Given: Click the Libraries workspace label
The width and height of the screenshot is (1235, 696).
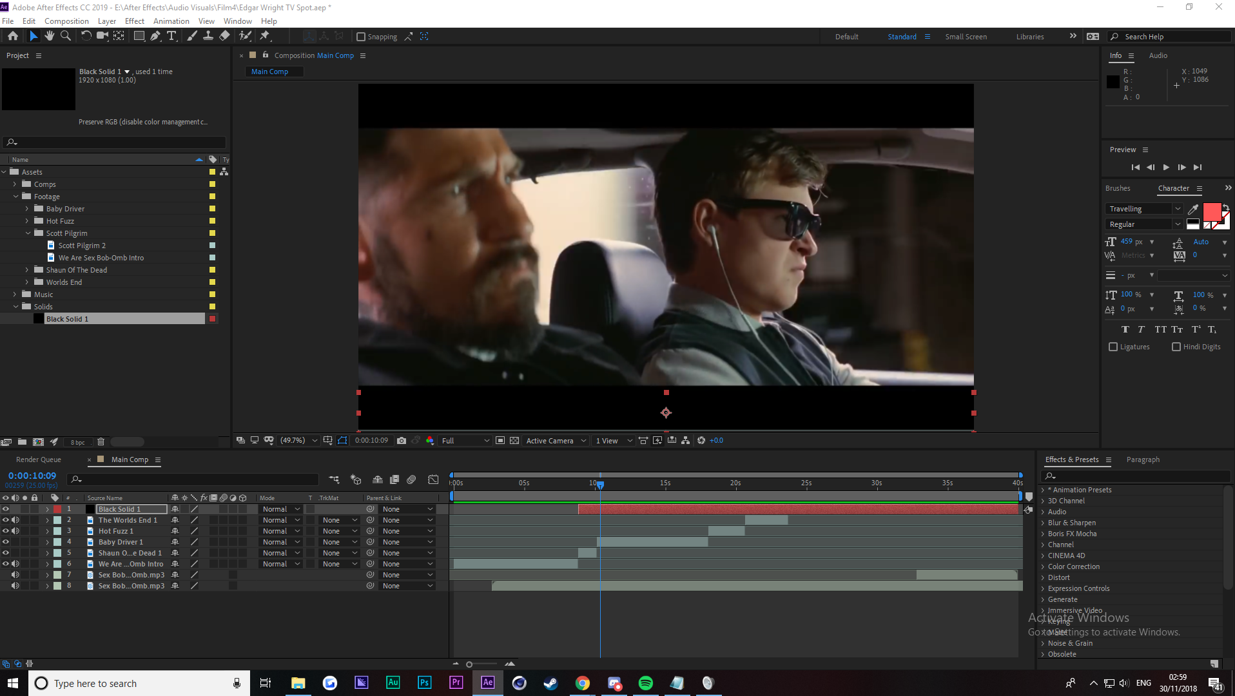Looking at the screenshot, I should 1029,37.
